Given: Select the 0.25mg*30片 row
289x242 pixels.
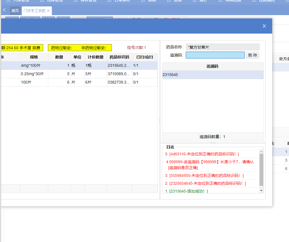Looking at the screenshot, I should [79, 74].
